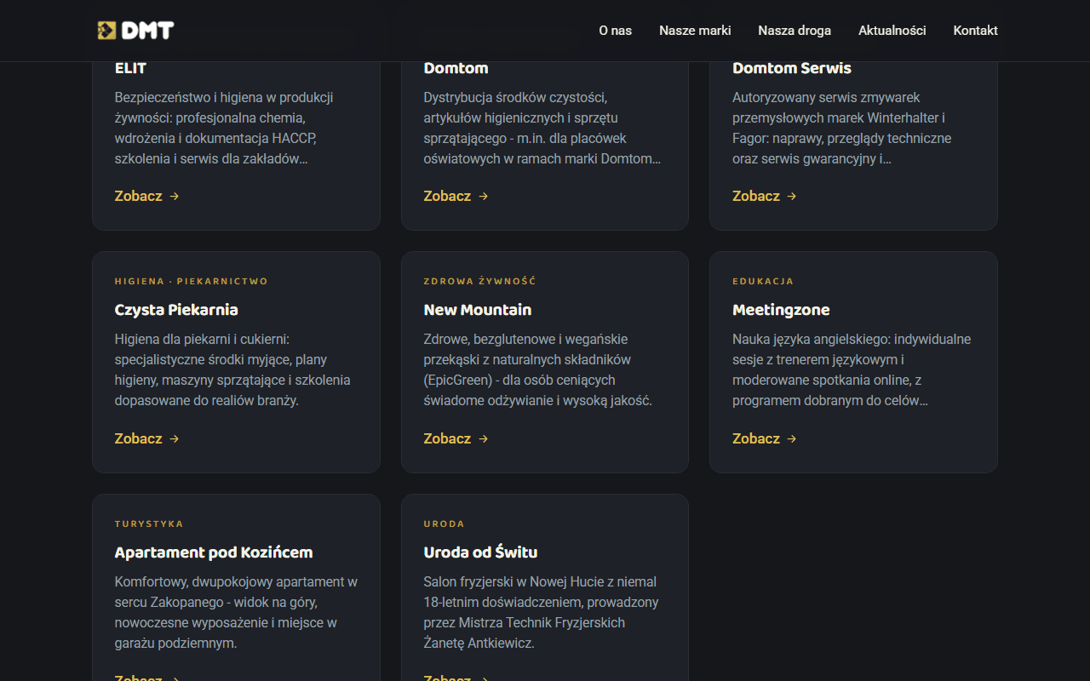Click the arrow icon in Meetingzone card
Image resolution: width=1090 pixels, height=681 pixels.
(792, 438)
